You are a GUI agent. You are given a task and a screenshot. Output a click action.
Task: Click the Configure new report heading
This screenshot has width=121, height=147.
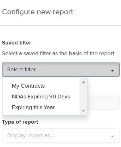[38, 12]
